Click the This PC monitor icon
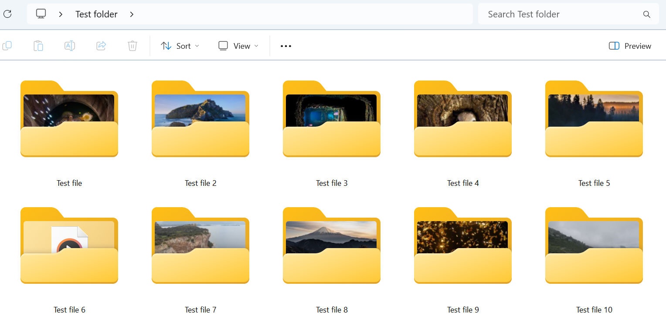Image resolution: width=666 pixels, height=326 pixels. tap(41, 14)
